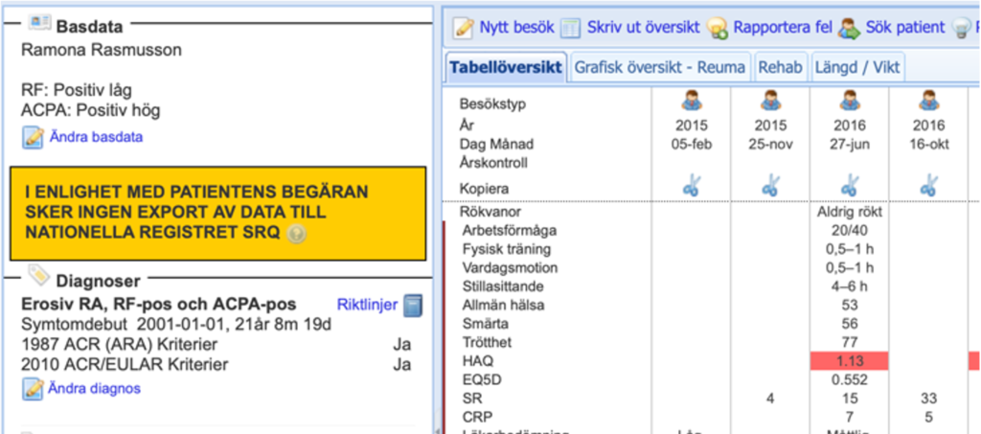Switch to Tabellöversikt tab
Viewport: 981px width, 434px height.
point(506,67)
